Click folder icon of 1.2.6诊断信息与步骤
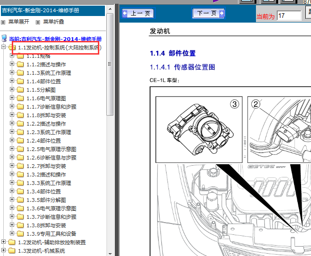The height and width of the screenshot is (256, 311). (x=20, y=158)
